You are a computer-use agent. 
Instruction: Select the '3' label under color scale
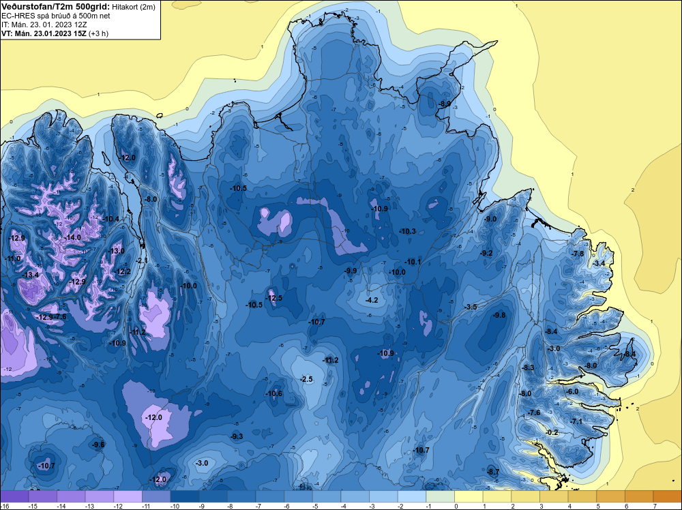[541, 506]
